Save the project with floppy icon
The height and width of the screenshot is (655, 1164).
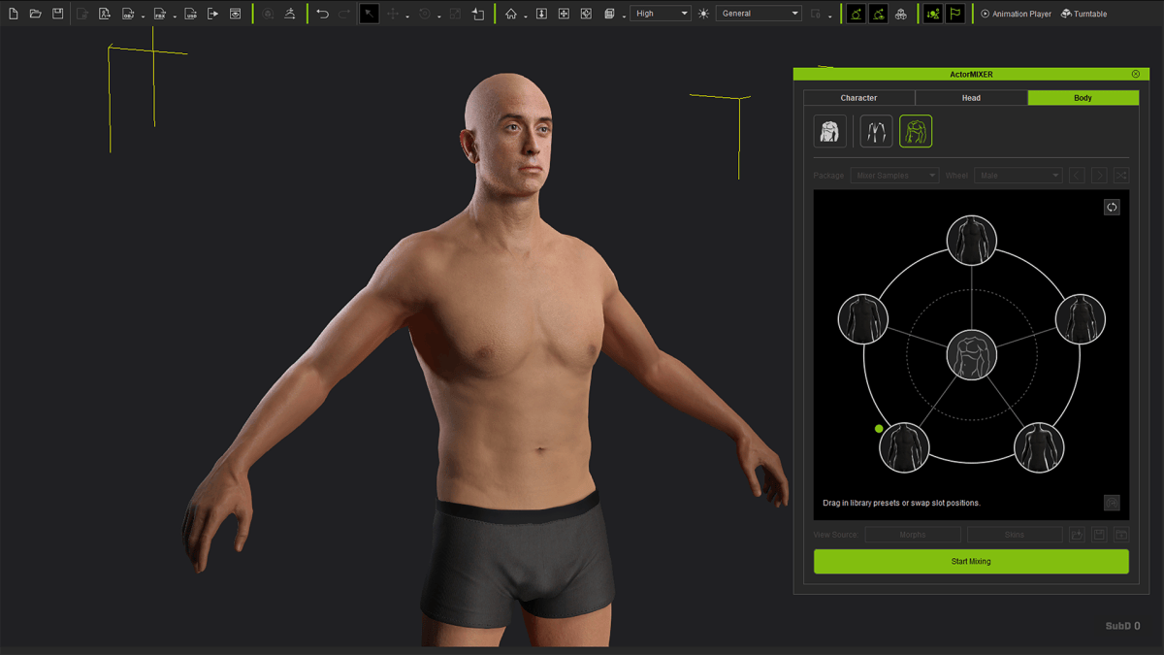pyautogui.click(x=57, y=14)
